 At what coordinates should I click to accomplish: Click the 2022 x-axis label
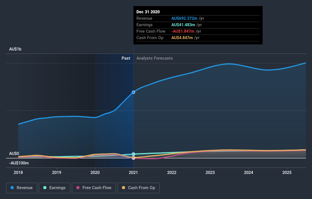coord(172,172)
